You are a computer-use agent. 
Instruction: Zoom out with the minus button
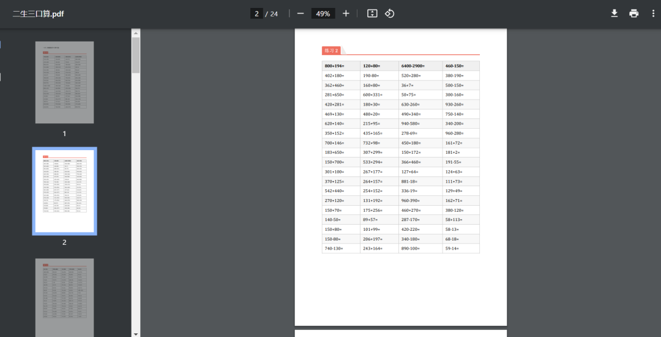(x=300, y=13)
